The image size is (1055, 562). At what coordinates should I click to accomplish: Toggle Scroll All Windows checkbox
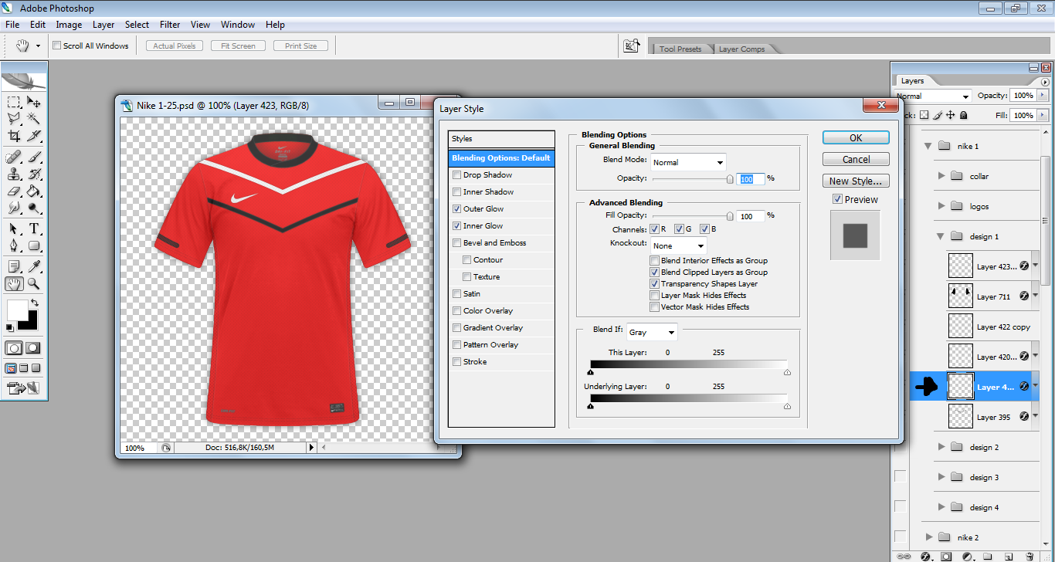click(x=56, y=46)
